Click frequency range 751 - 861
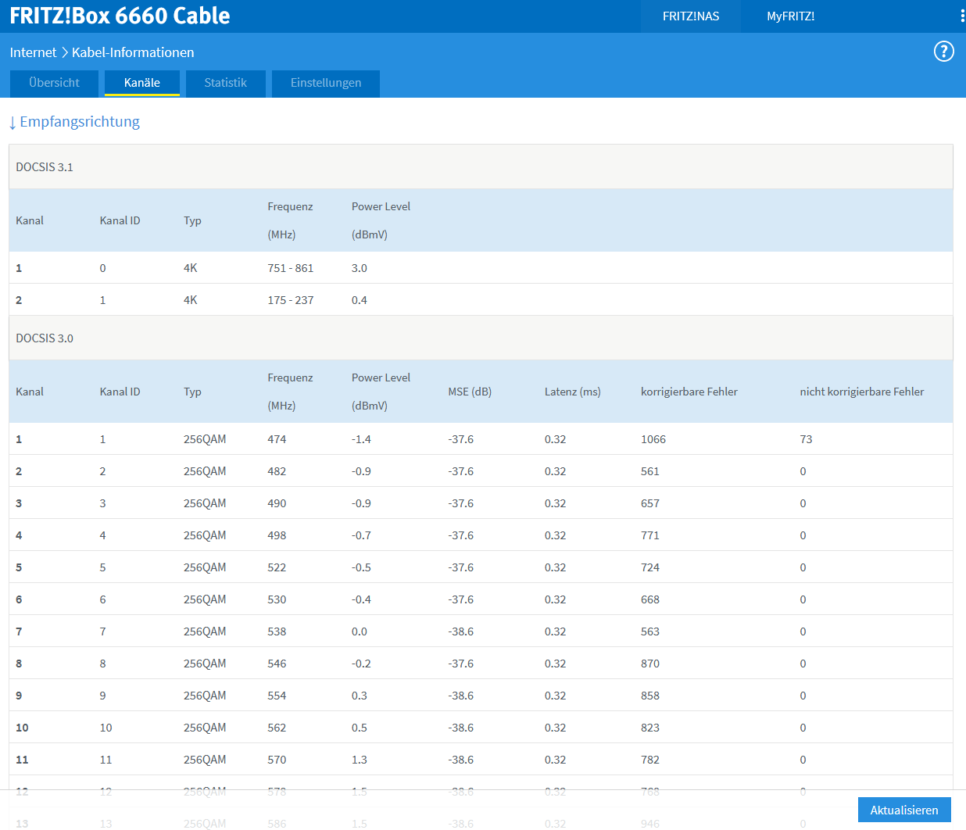966x830 pixels. click(x=291, y=268)
